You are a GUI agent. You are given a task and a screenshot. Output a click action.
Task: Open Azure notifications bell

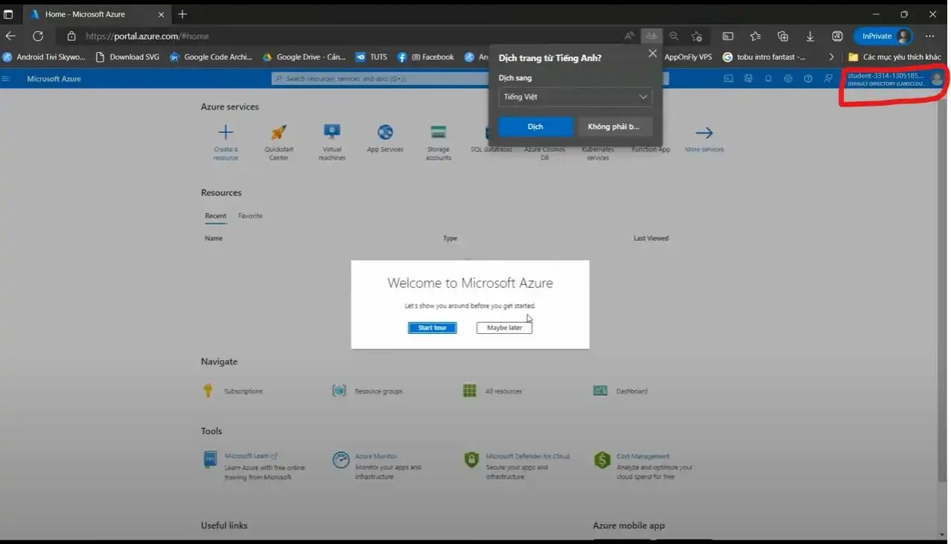(x=768, y=79)
